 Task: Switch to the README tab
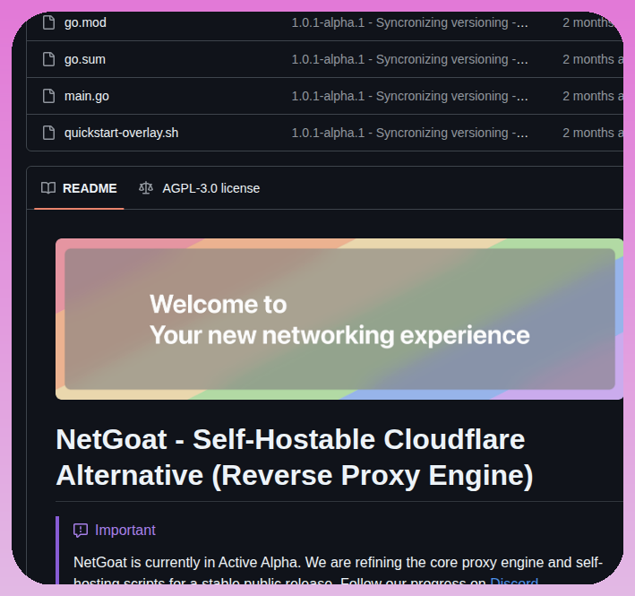pyautogui.click(x=79, y=188)
